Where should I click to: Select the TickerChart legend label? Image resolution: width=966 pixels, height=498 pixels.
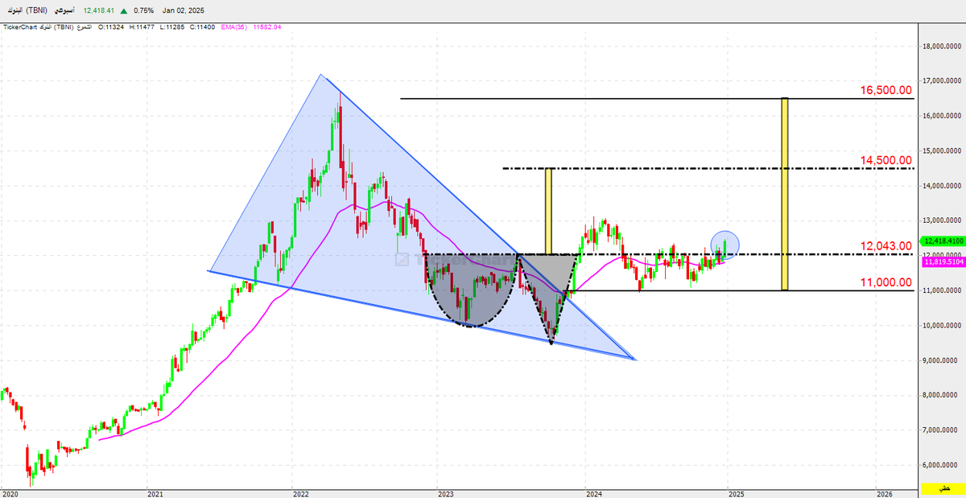(20, 27)
